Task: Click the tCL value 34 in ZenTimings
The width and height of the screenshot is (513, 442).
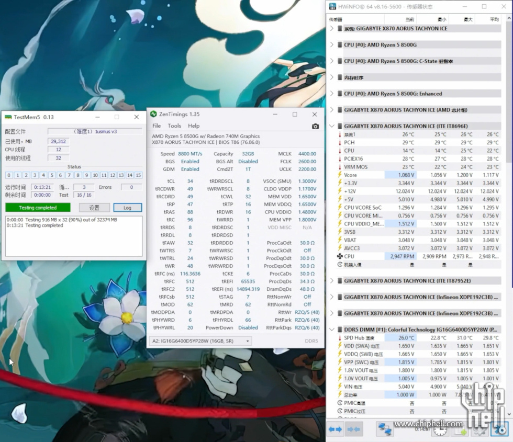Action: [x=190, y=181]
